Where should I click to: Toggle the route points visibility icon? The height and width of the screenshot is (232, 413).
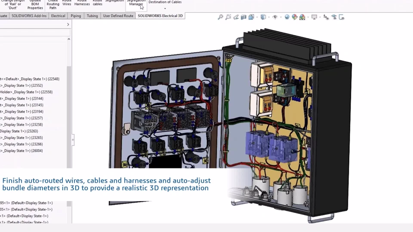tap(326, 17)
